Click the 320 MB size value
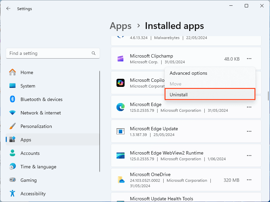270x202 pixels. point(231,180)
